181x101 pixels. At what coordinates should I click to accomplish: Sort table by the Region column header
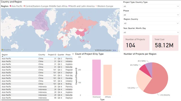tap(5, 55)
